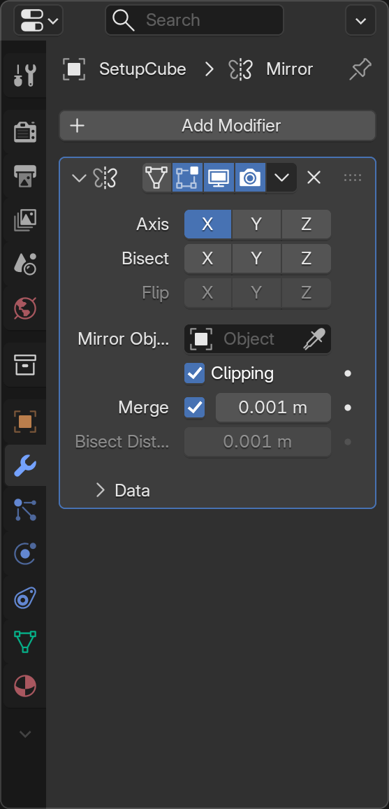
Task: Uncheck the Clipping checkbox
Action: click(194, 373)
